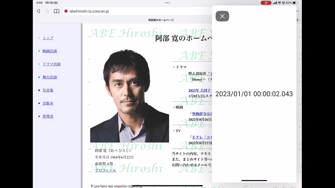The image size is (335, 188).
Task: Tap the 生年月日 1964年6月22日 text
Action: pos(114,157)
